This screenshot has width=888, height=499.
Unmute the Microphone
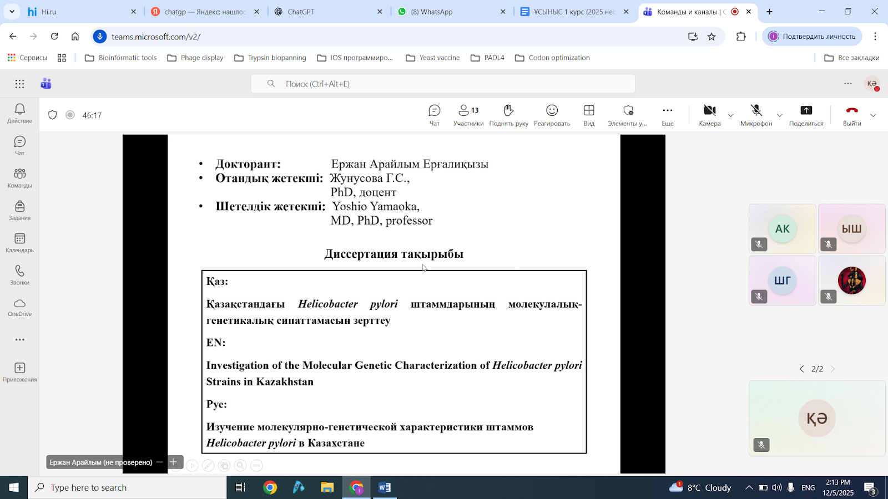[756, 115]
